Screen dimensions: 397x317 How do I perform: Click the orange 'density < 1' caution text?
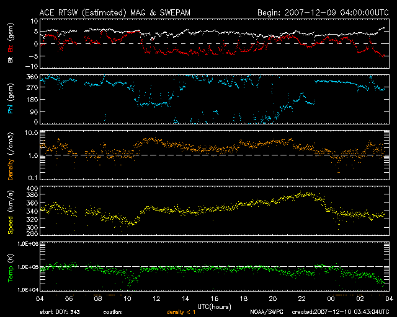[x=181, y=312]
